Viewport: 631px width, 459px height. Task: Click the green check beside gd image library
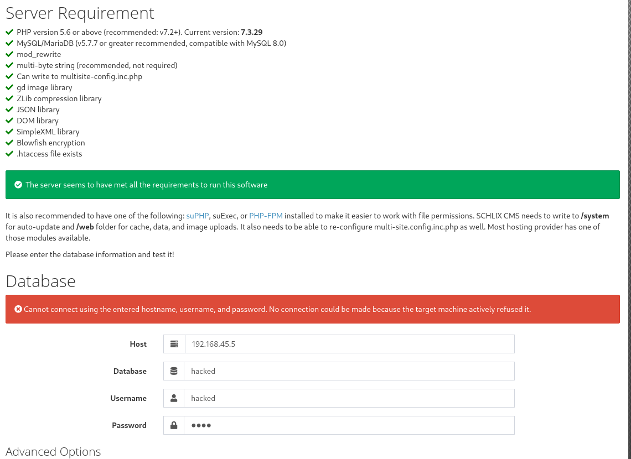click(9, 87)
